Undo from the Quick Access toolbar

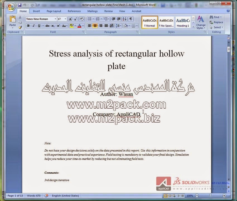point(25,5)
